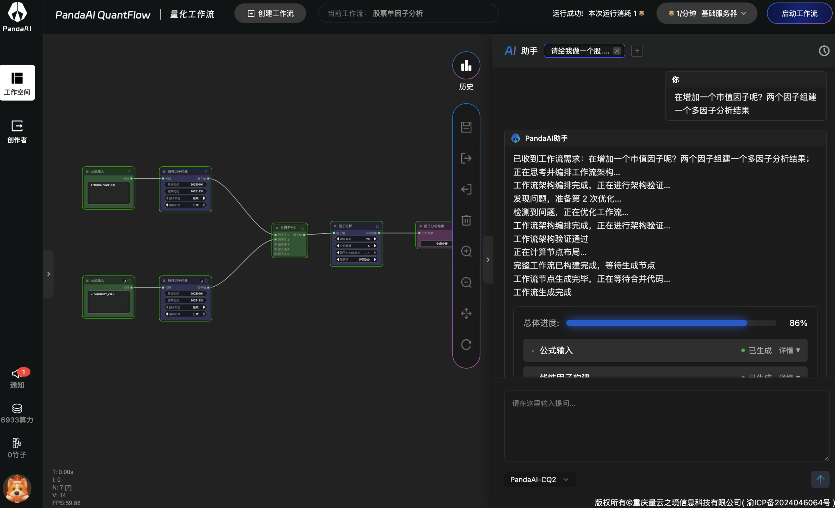Click the -LOG(MARKET_CAP) formula box
The height and width of the screenshot is (508, 835).
(x=108, y=302)
